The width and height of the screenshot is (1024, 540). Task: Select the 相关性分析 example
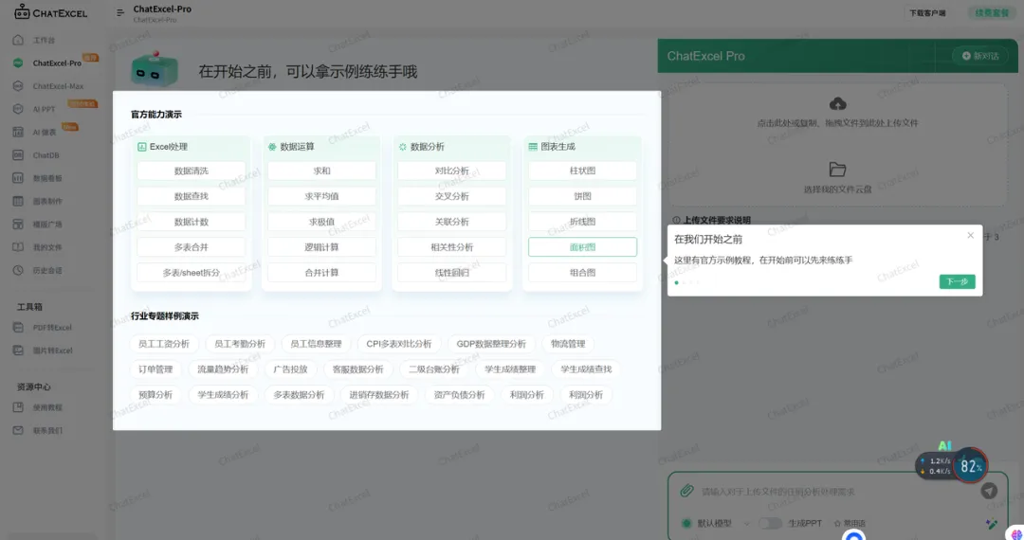click(452, 247)
